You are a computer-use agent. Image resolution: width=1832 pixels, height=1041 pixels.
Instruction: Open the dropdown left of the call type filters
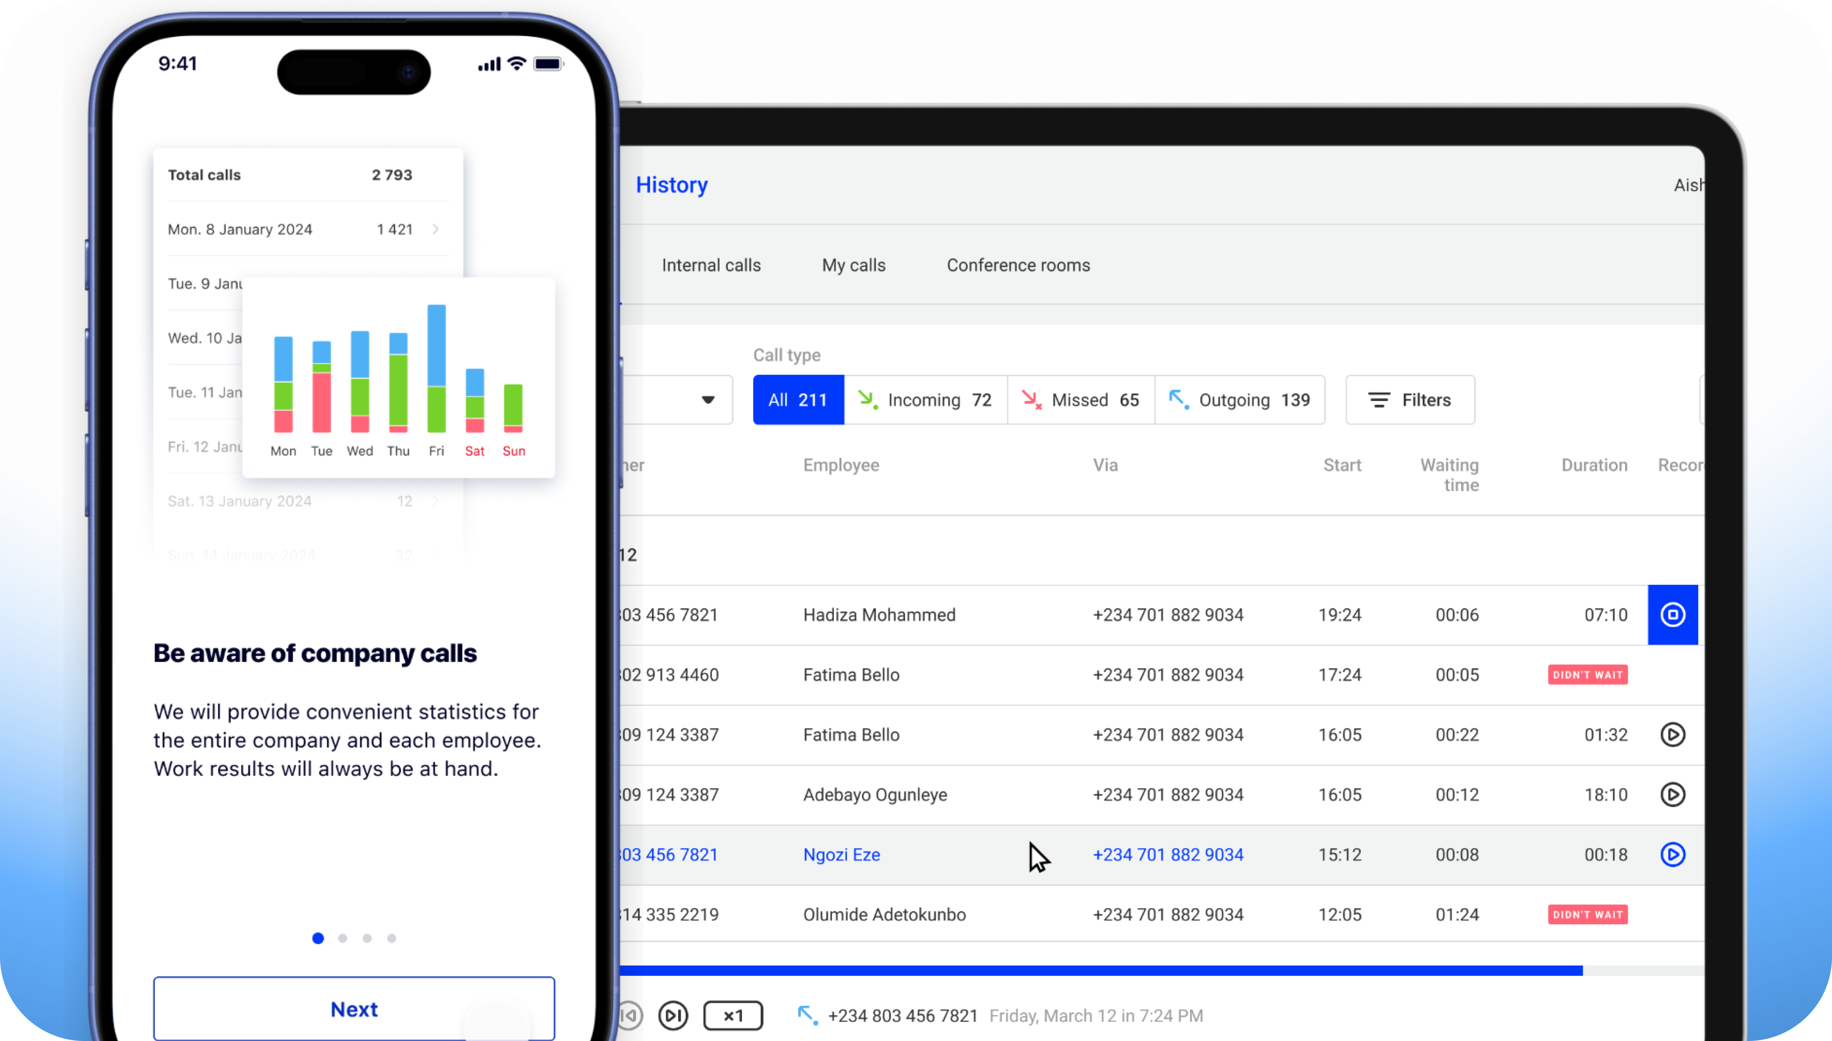coord(707,400)
